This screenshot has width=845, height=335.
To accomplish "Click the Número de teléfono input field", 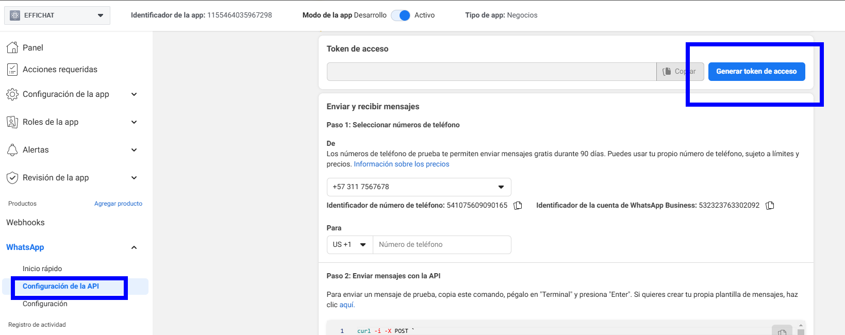I will click(x=442, y=245).
